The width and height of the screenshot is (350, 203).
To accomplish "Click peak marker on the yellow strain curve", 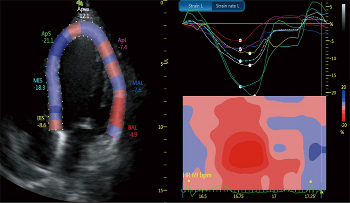I will 250,53.
